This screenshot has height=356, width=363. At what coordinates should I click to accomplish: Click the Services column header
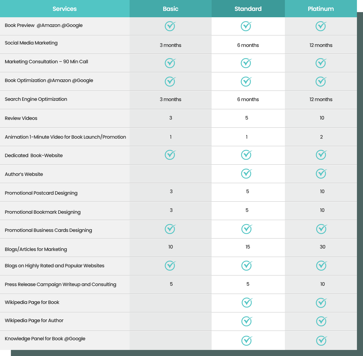click(64, 9)
